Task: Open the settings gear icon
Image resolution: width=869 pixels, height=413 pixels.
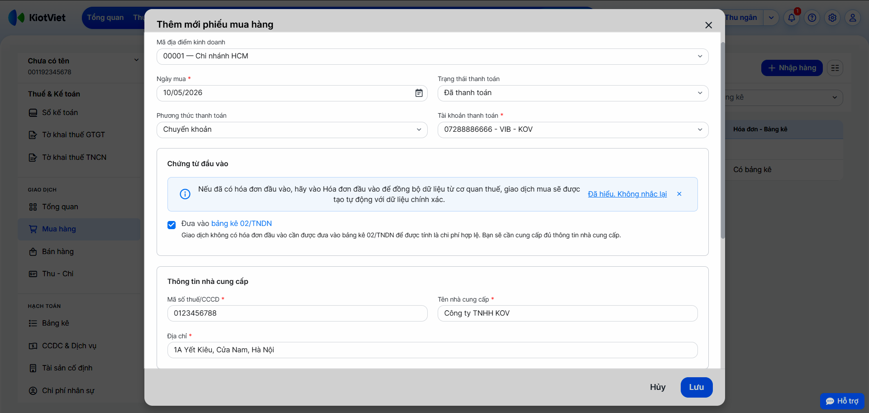Action: [x=832, y=18]
